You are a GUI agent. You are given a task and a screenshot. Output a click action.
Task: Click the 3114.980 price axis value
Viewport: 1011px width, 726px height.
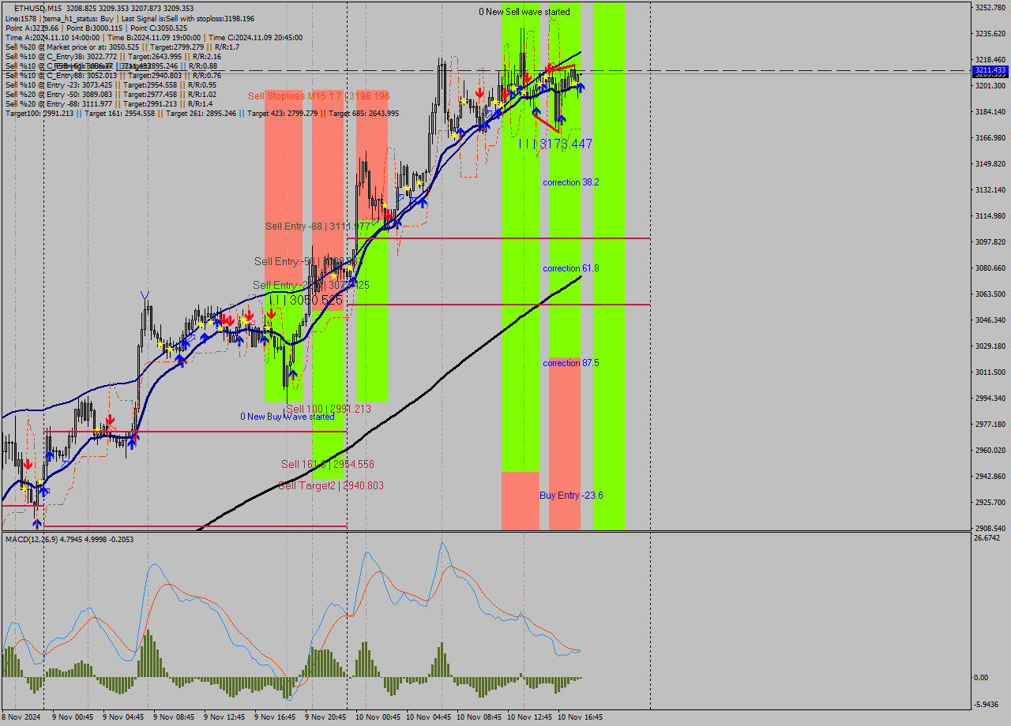(x=990, y=216)
